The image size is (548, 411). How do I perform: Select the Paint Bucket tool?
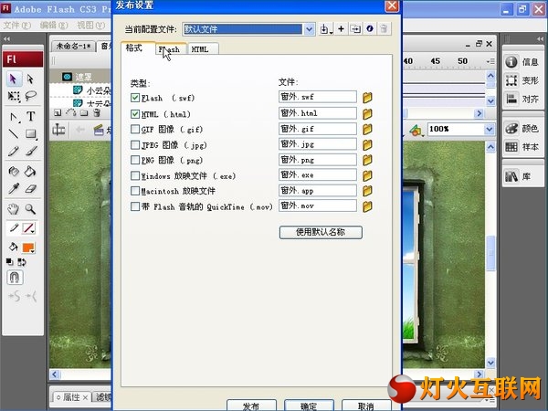(x=31, y=172)
